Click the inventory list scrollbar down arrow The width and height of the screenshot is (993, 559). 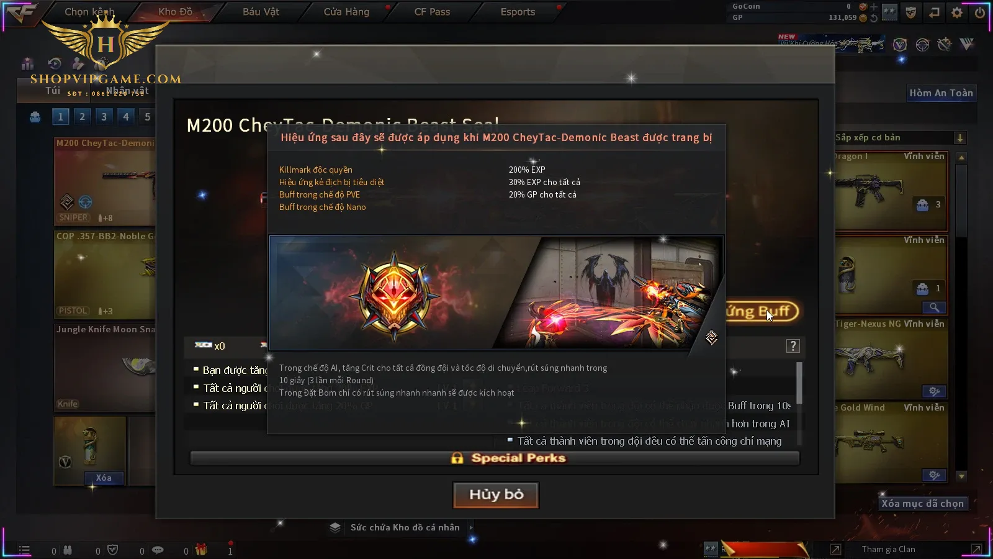[x=961, y=476]
